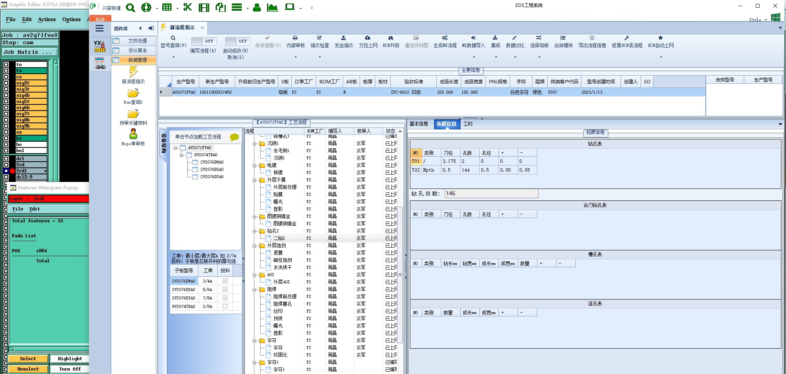The image size is (786, 374).
Task: Expand the ECN自动上网 dropdown arrow
Action: click(661, 57)
